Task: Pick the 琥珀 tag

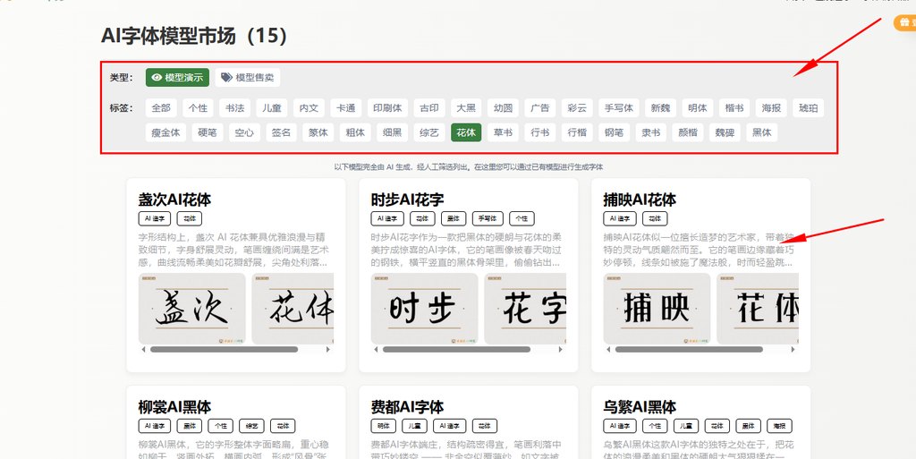Action: tap(809, 108)
